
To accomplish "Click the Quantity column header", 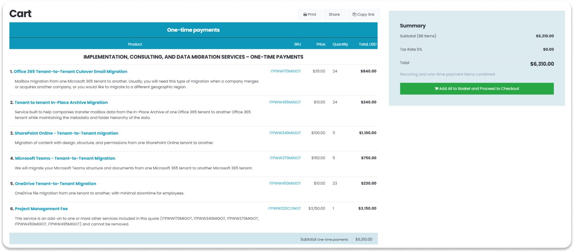I will click(340, 44).
